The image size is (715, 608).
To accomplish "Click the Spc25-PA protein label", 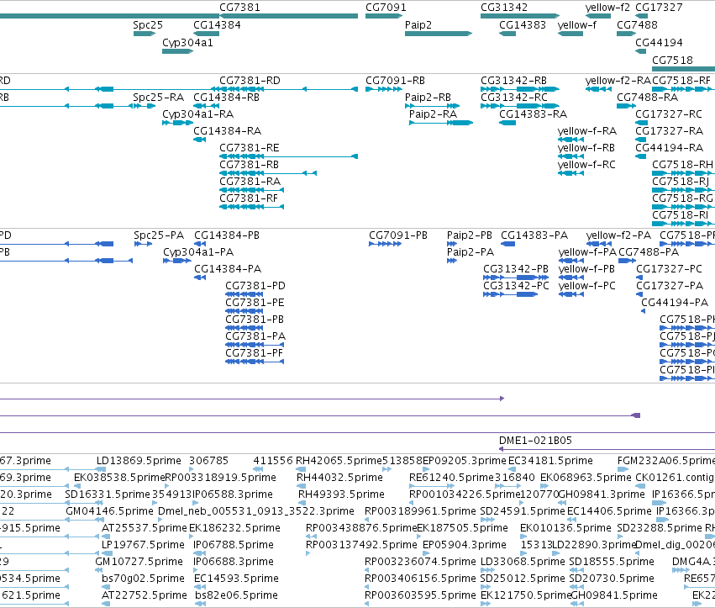I will [x=159, y=235].
